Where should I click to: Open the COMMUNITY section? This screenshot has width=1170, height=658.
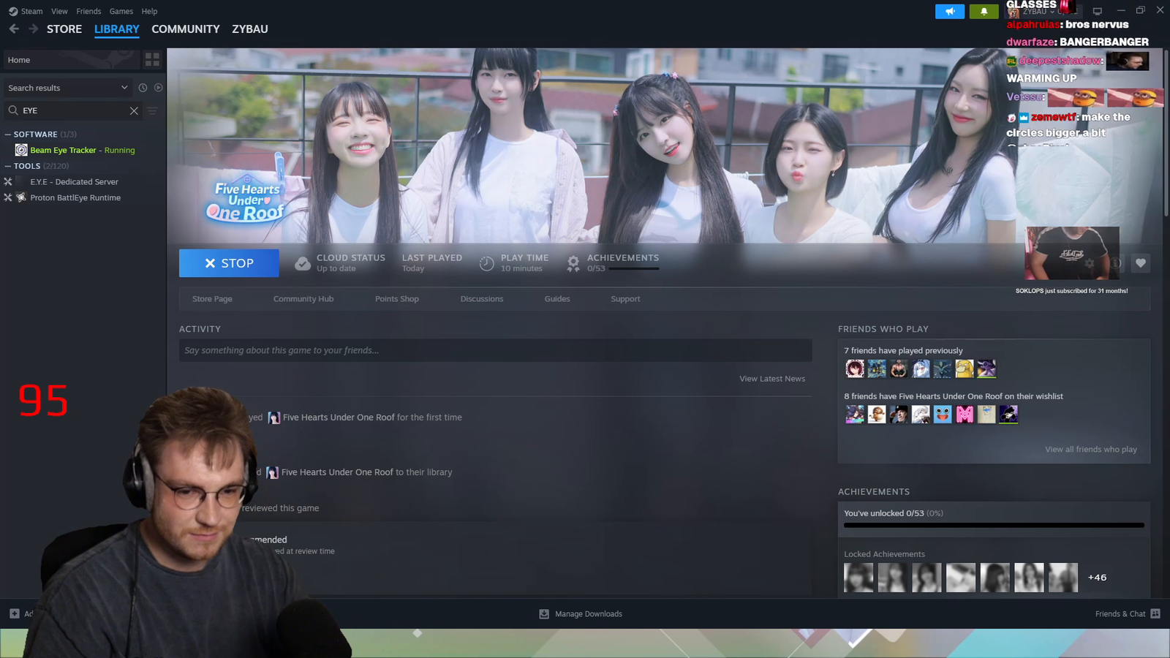pyautogui.click(x=186, y=29)
